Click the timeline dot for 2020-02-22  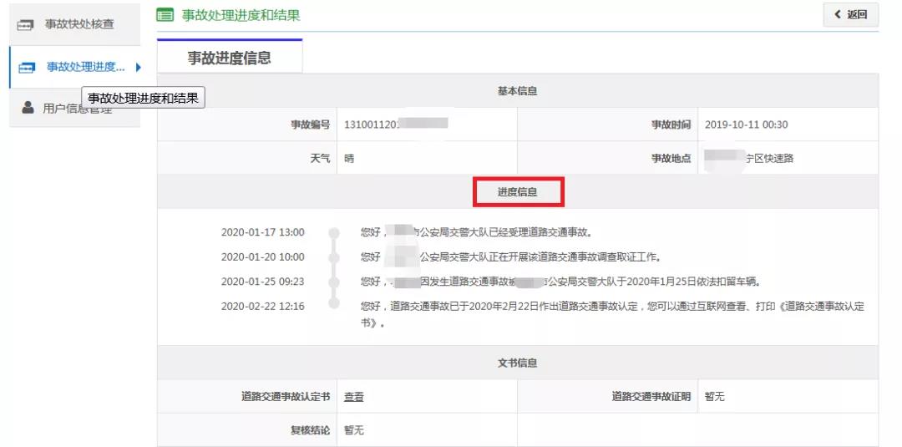pos(333,304)
